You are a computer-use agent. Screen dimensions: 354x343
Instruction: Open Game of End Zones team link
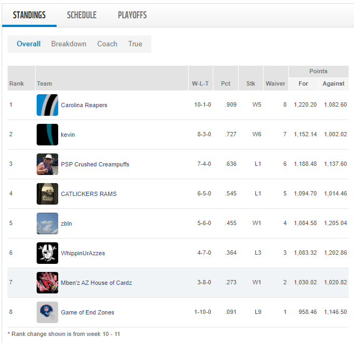tap(87, 312)
